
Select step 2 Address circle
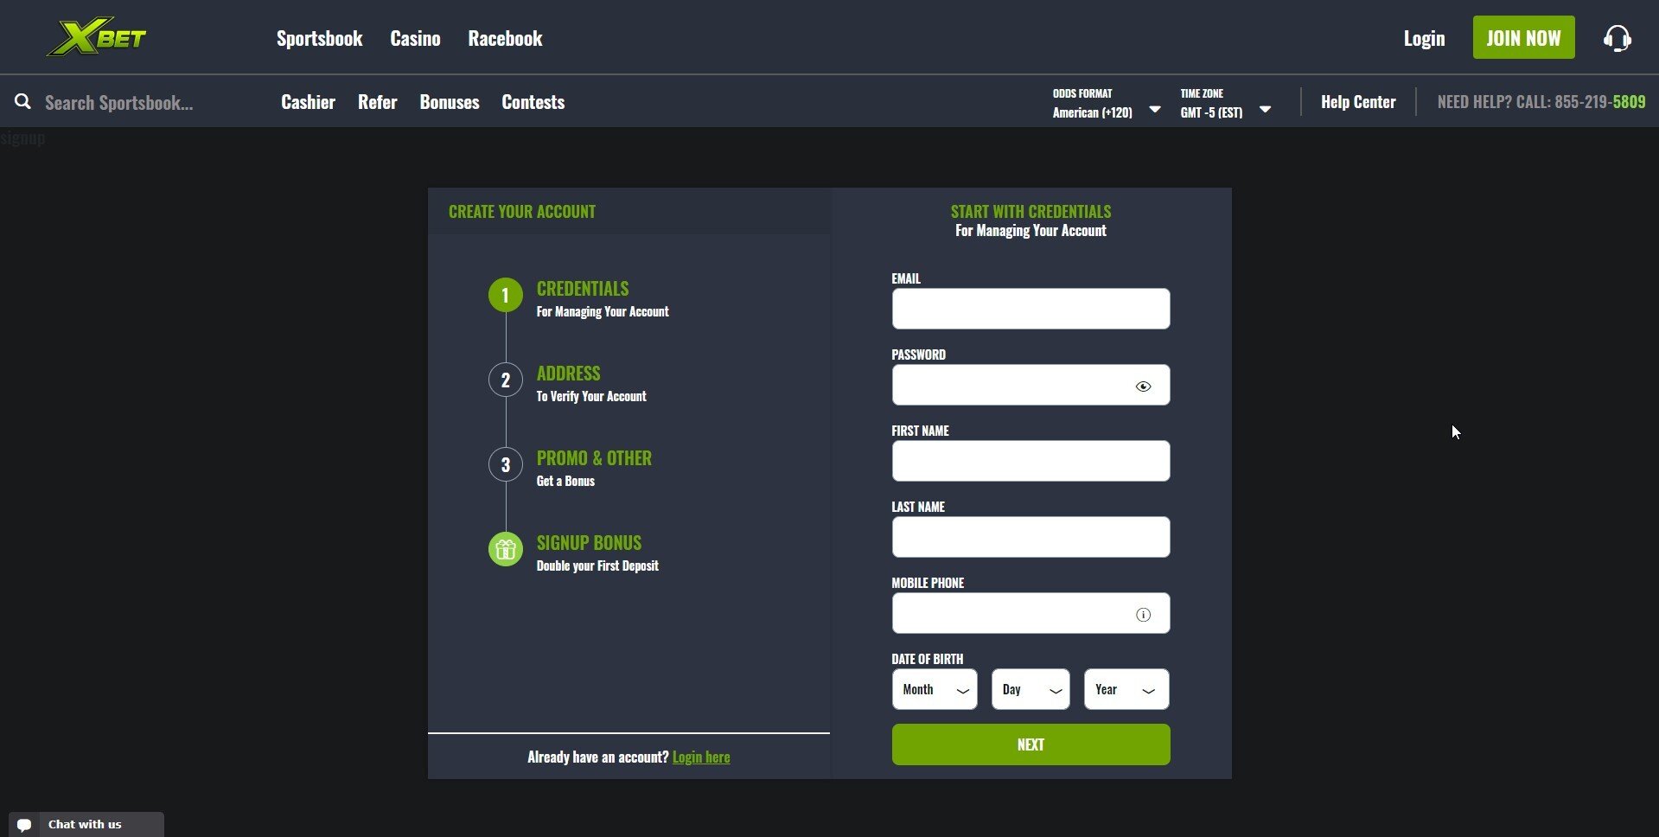pyautogui.click(x=506, y=380)
